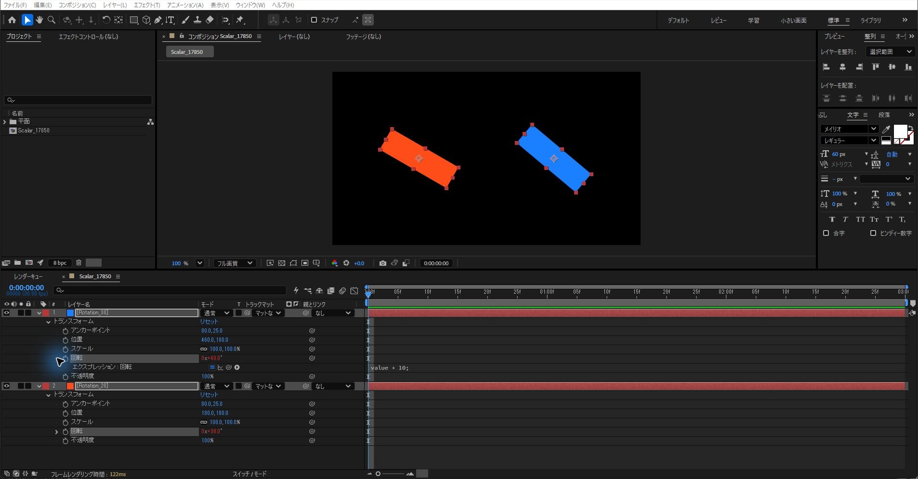The width and height of the screenshot is (918, 479).
Task: Toggle the ヒンディー数字 checkbox
Action: click(x=873, y=233)
